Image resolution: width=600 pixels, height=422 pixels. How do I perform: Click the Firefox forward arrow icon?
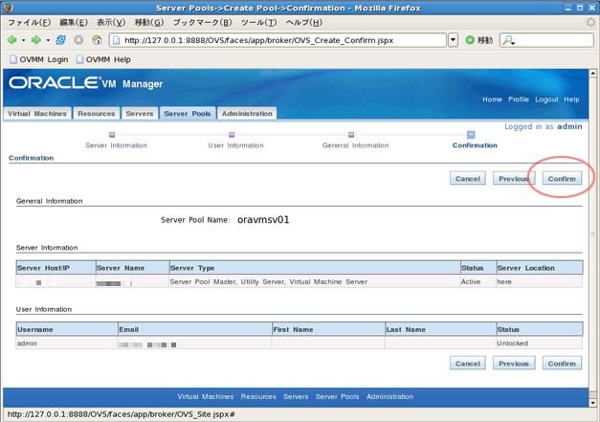[x=36, y=40]
